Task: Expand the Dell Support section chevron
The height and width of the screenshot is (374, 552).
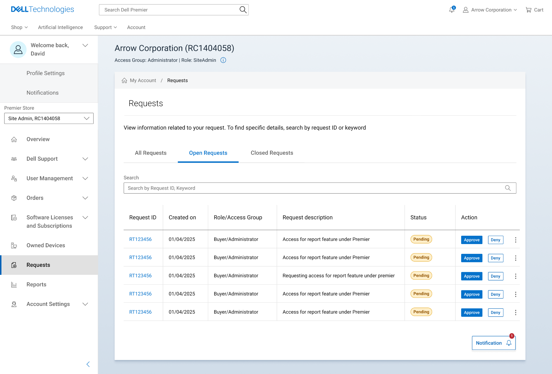Action: coord(85,159)
